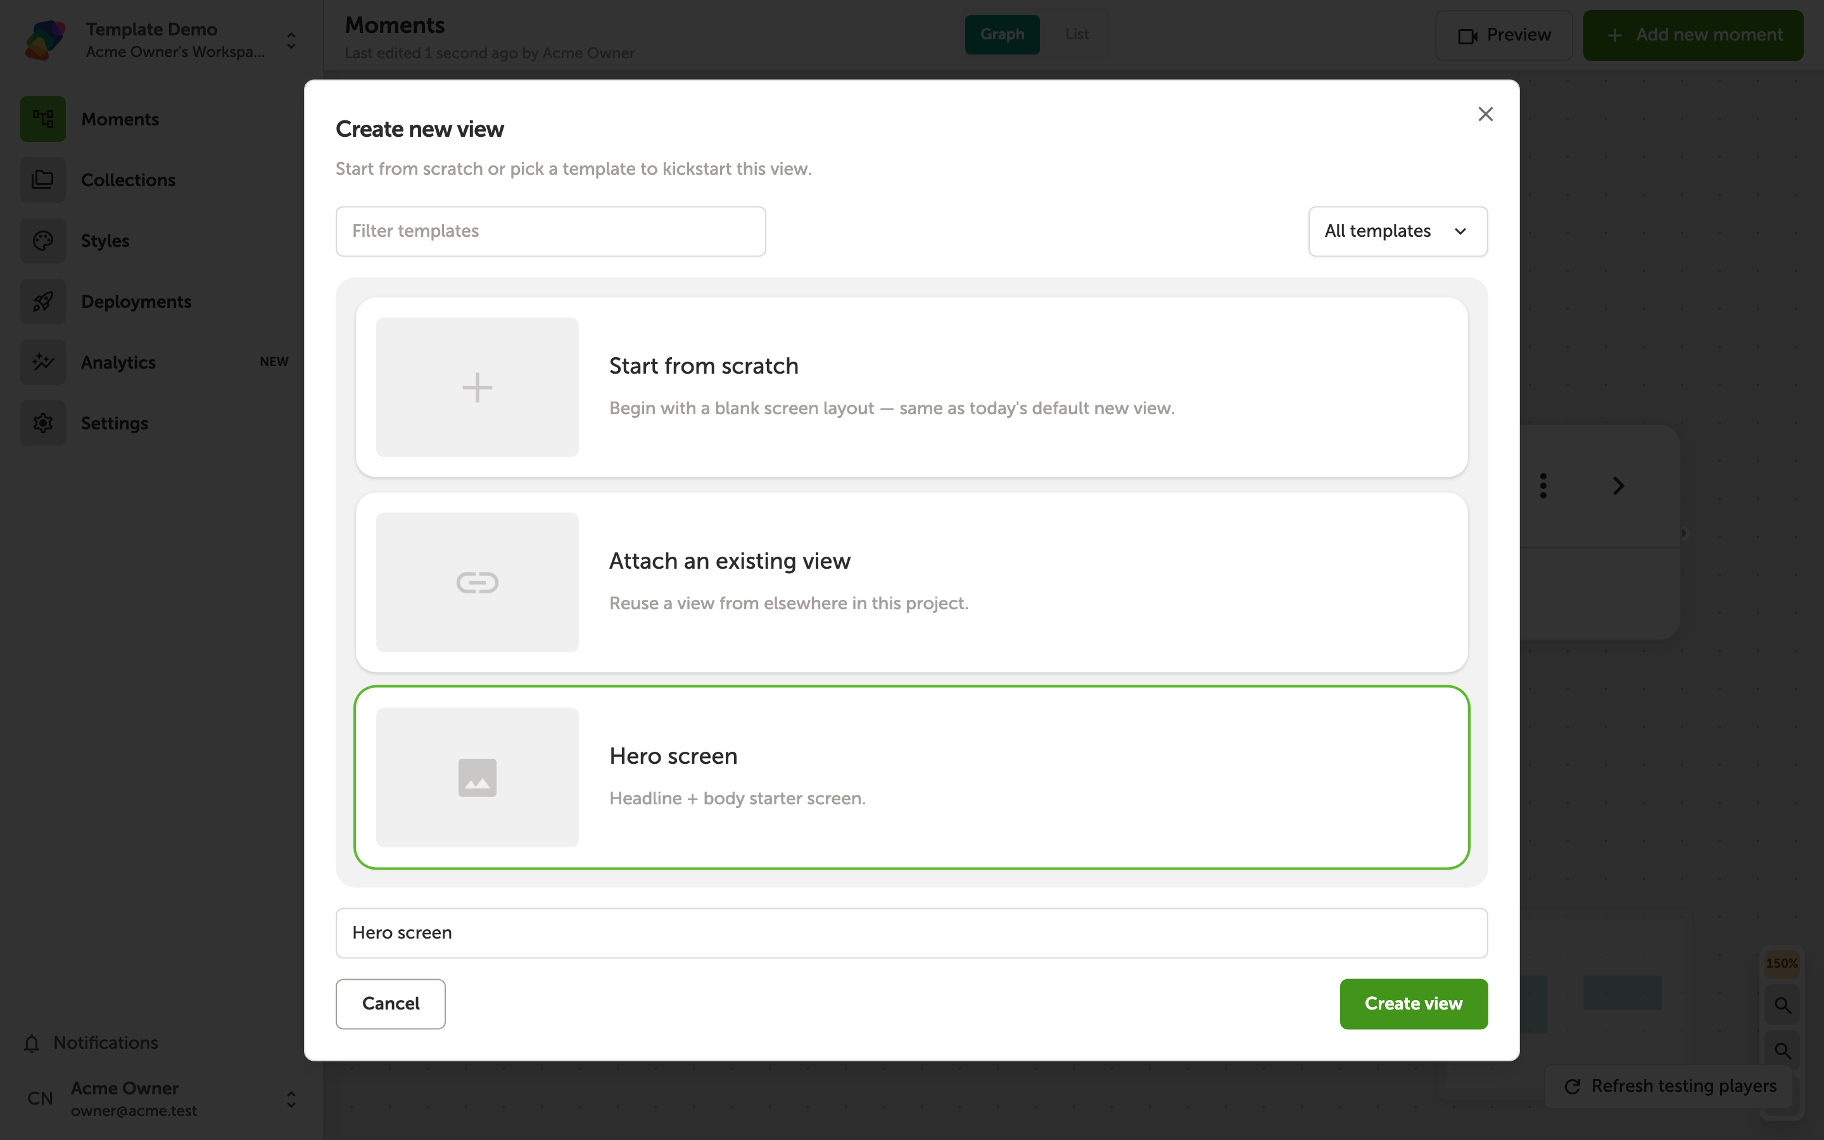
Task: Open the Collections menu item
Action: (x=128, y=180)
